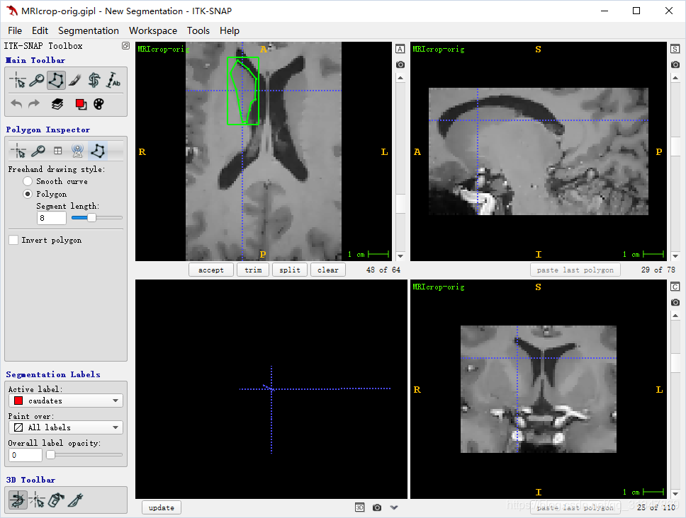This screenshot has height=518, width=686.
Task: Open the File menu
Action: click(15, 30)
